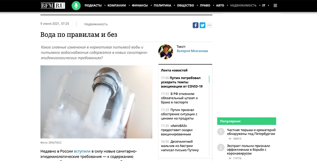The height and width of the screenshot is (161, 317).
Task: Share the article on Twitter
Action: (x=202, y=25)
